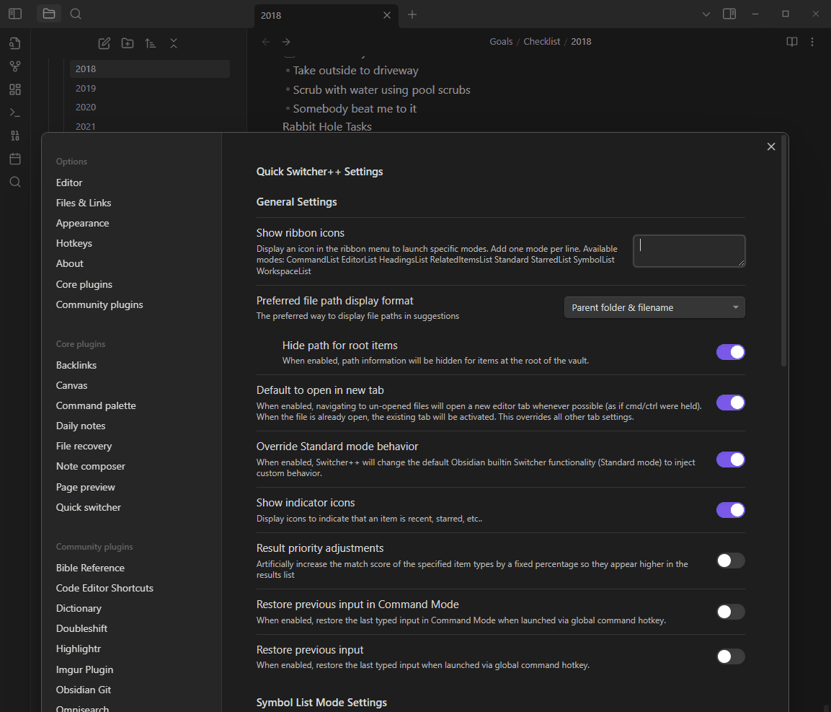Open the Parent folder & filename dropdown
Viewport: 831px width, 712px height.
tap(654, 307)
